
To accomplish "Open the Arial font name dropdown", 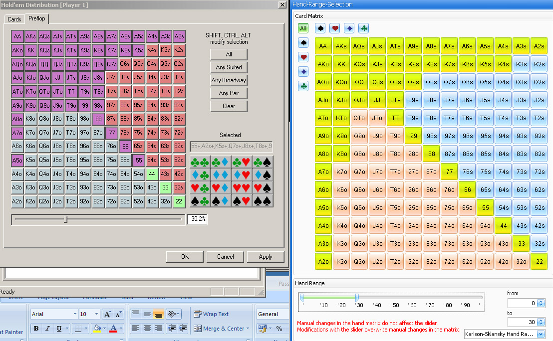I will [x=75, y=314].
